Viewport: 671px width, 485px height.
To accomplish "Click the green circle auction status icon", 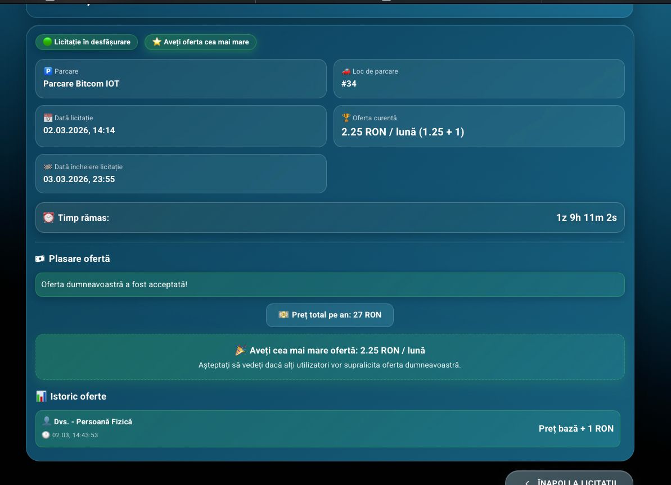I will 47,42.
